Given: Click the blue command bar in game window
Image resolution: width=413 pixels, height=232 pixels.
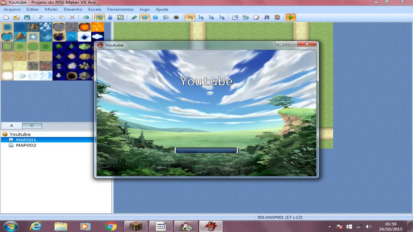Looking at the screenshot, I should coord(206,150).
